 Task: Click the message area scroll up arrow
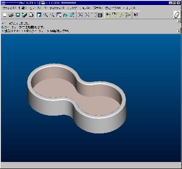point(179,21)
